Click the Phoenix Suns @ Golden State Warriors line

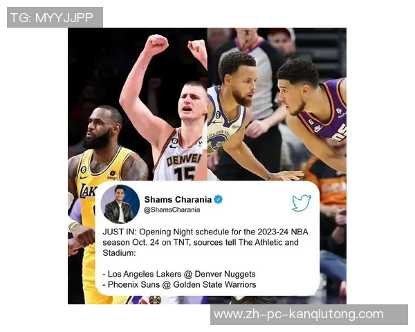(179, 284)
